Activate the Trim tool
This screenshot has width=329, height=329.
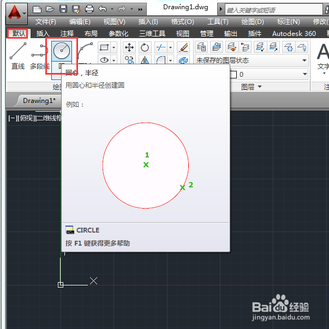161,47
